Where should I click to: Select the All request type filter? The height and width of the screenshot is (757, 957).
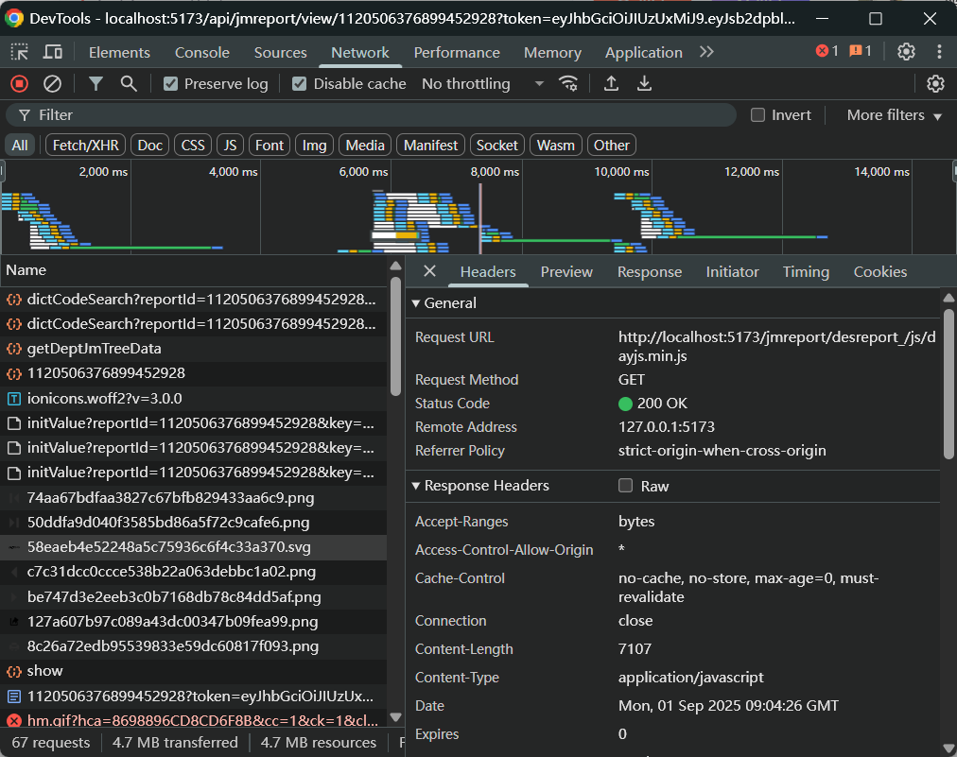[x=20, y=146]
